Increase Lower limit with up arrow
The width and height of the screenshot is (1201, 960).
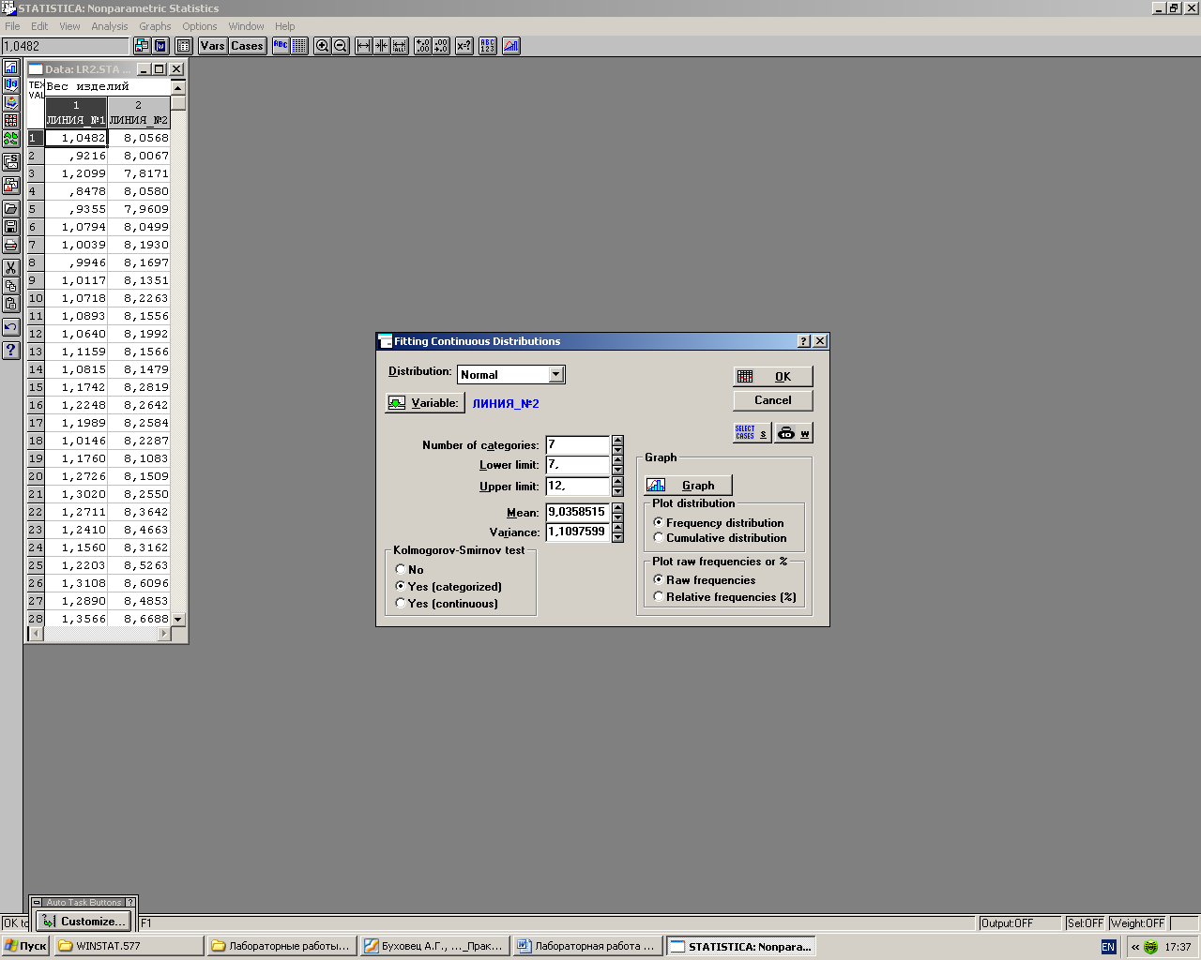[x=617, y=460]
